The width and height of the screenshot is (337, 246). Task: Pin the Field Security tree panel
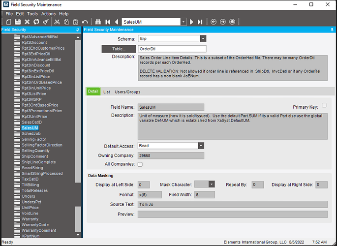78,30
